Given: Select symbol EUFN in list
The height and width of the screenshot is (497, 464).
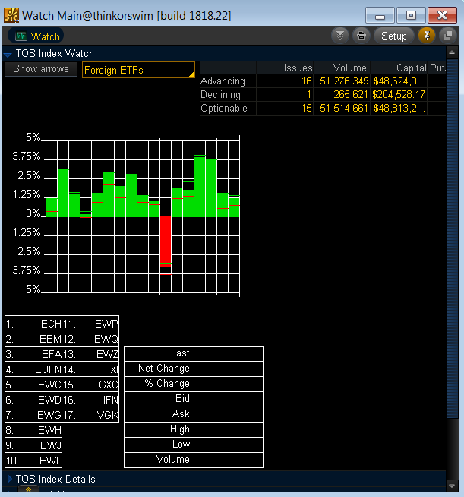Looking at the screenshot, I should pos(33,369).
